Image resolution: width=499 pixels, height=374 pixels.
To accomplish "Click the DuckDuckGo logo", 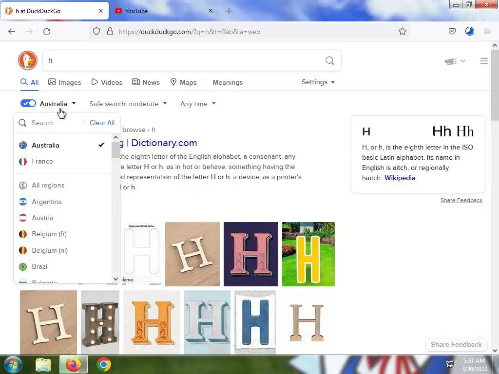I will tap(28, 60).
